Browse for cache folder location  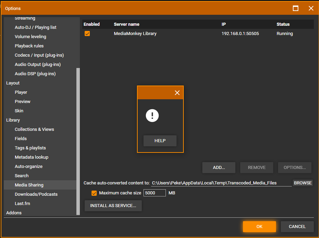pos(302,183)
